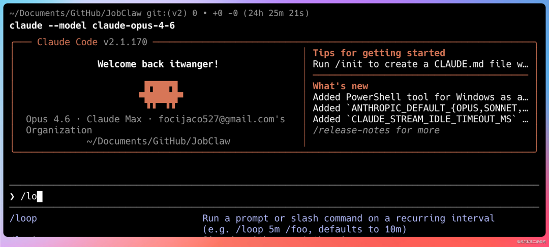Click the /release-notes for more text

click(376, 130)
